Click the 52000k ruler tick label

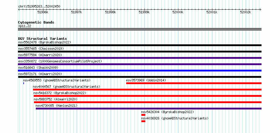coord(178,12)
